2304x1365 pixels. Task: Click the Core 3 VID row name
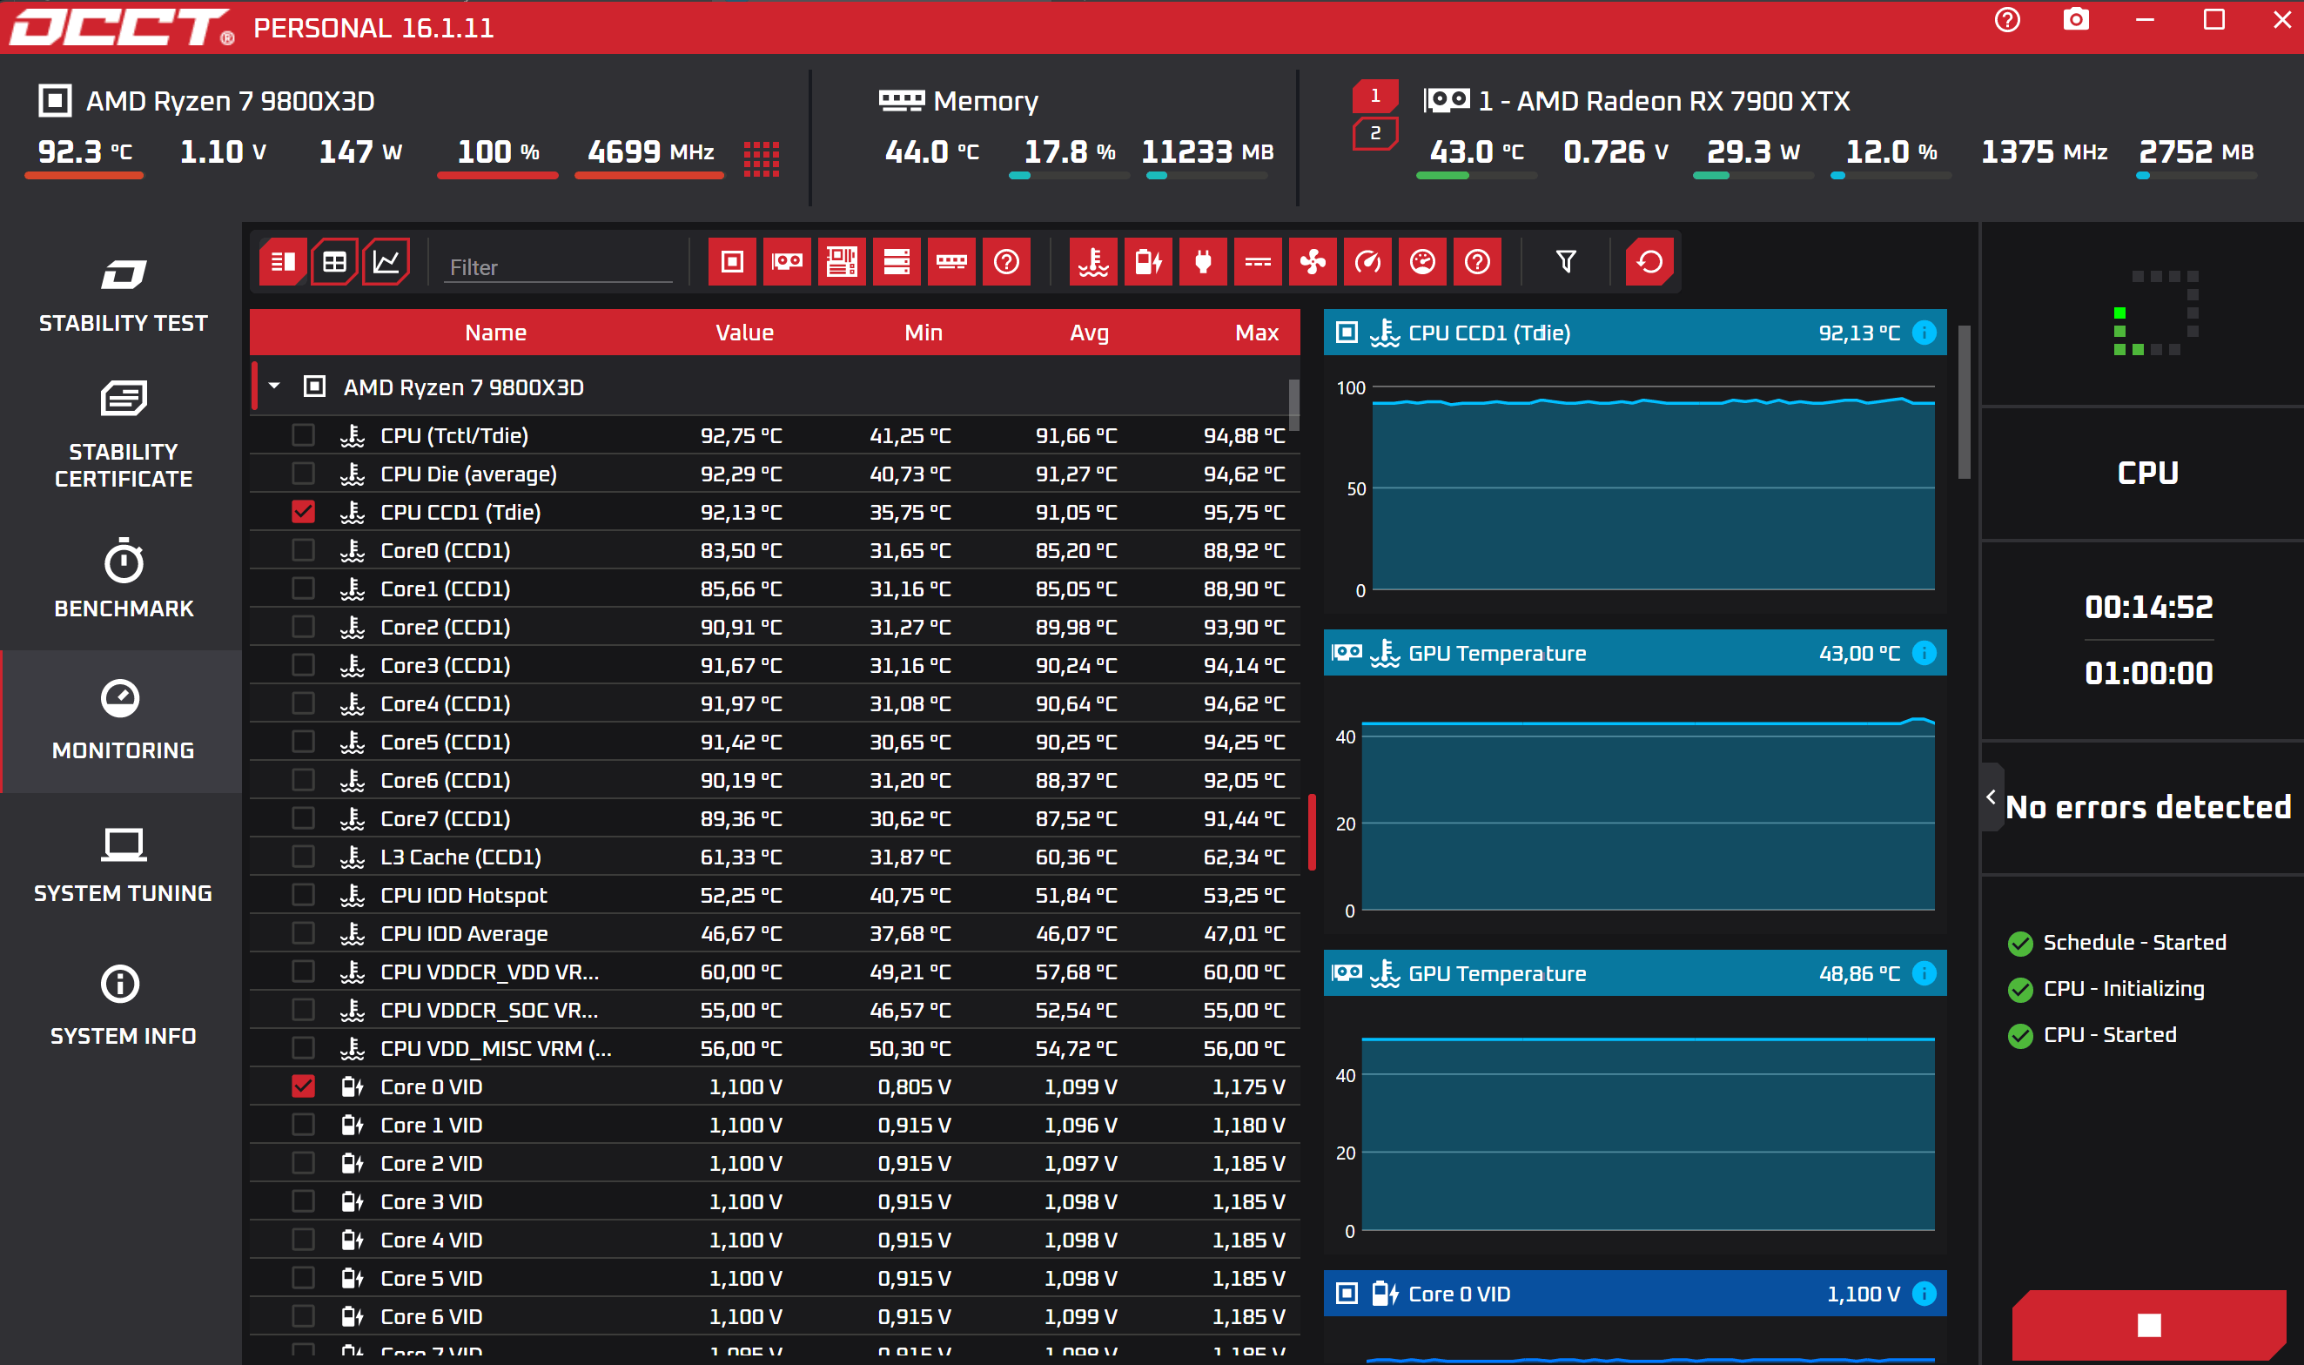431,1201
